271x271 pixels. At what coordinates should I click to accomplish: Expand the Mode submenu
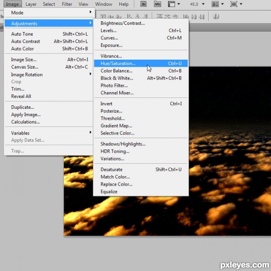coord(49,13)
